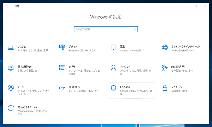Click the 時刻と言語 clock-letter icon
The width and height of the screenshot is (212, 127).
coord(165,68)
